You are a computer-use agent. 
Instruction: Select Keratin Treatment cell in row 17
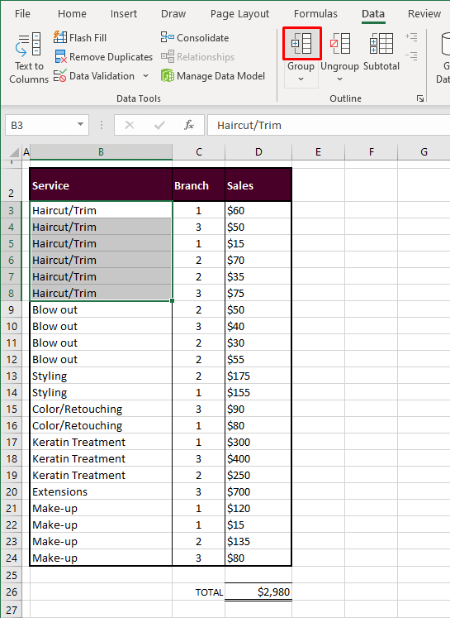(101, 443)
